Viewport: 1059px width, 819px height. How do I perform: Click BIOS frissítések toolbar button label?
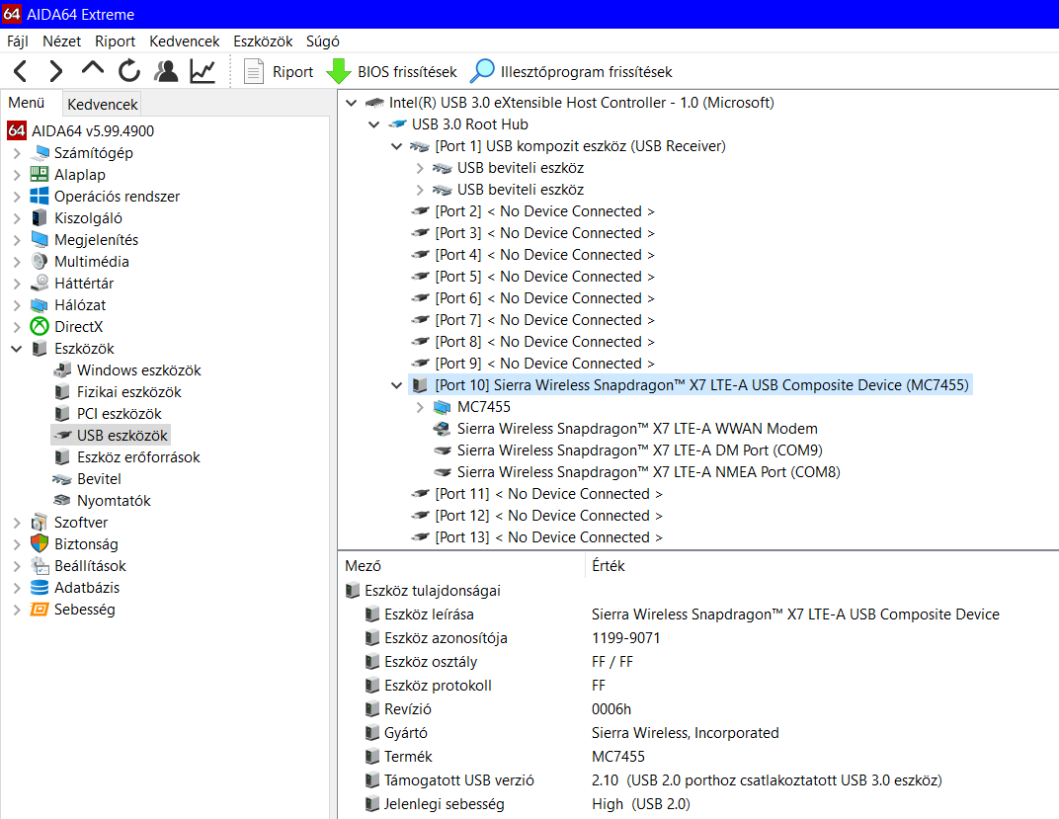[407, 71]
